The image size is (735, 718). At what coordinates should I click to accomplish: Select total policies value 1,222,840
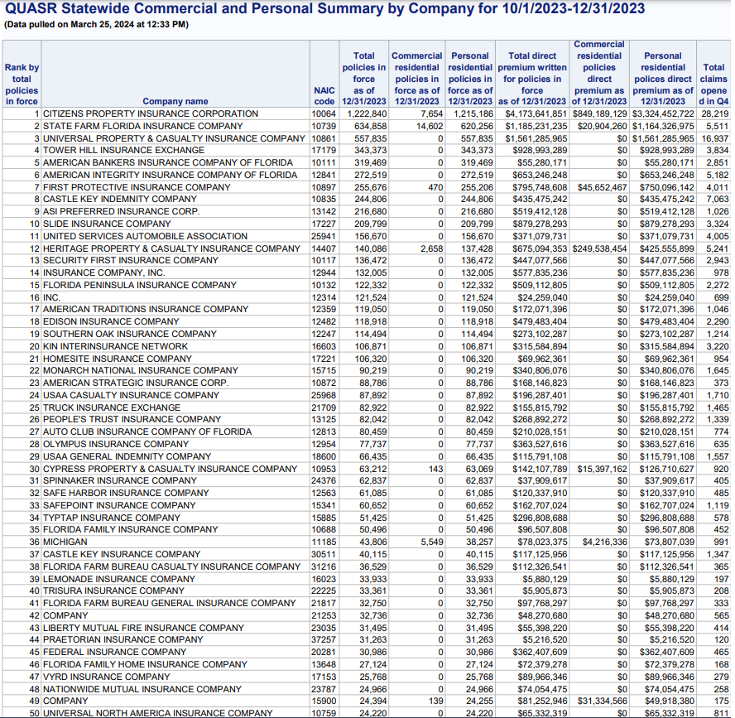(367, 113)
